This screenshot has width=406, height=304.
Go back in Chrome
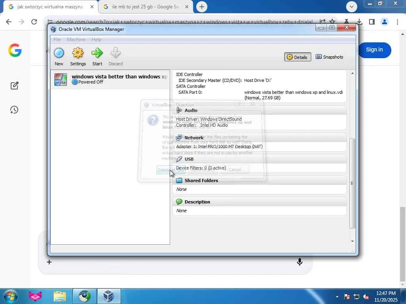tap(9, 22)
